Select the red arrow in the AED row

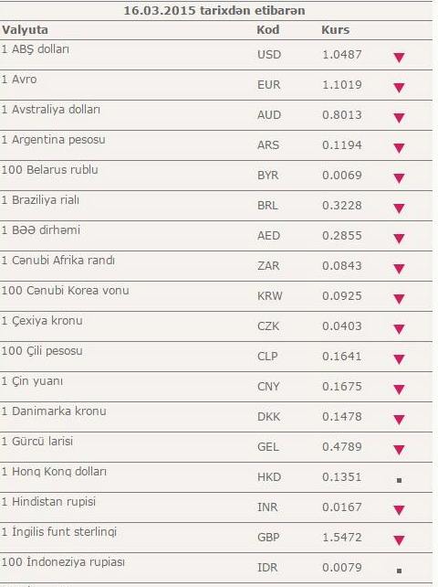399,239
